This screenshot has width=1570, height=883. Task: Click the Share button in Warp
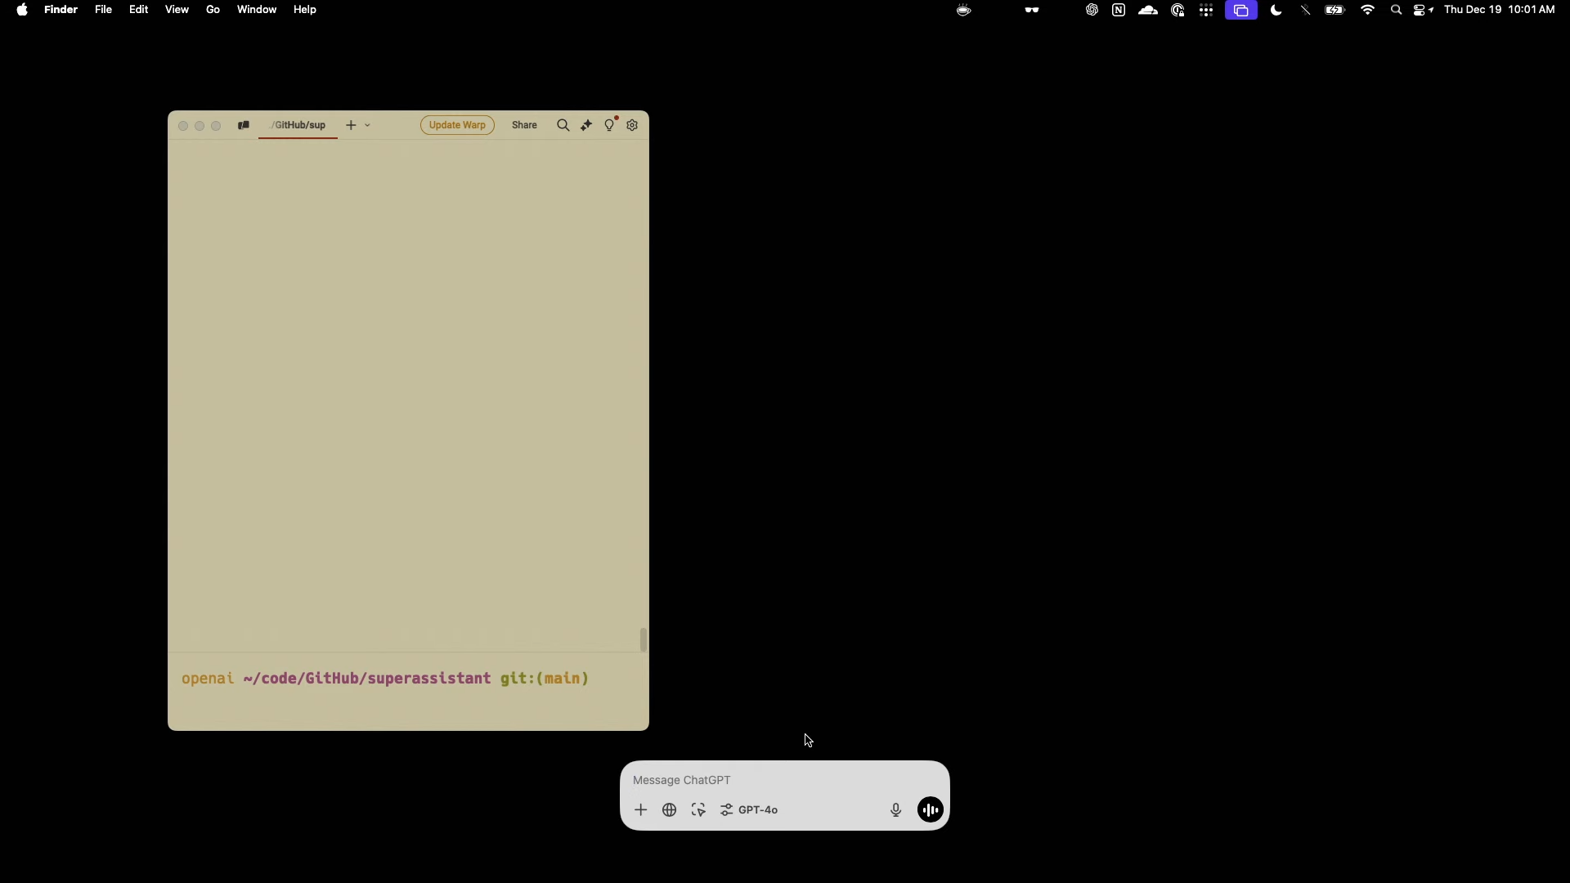(x=524, y=125)
